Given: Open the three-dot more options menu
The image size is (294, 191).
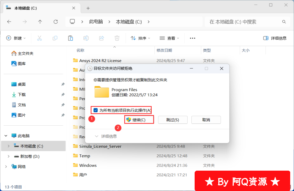Looking at the screenshot, I should pyautogui.click(x=192, y=38).
